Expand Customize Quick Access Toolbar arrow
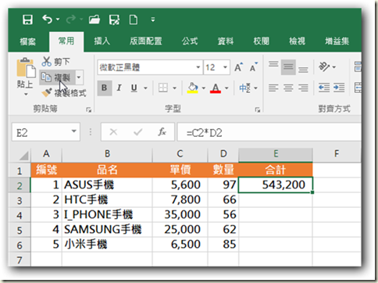 click(x=153, y=20)
